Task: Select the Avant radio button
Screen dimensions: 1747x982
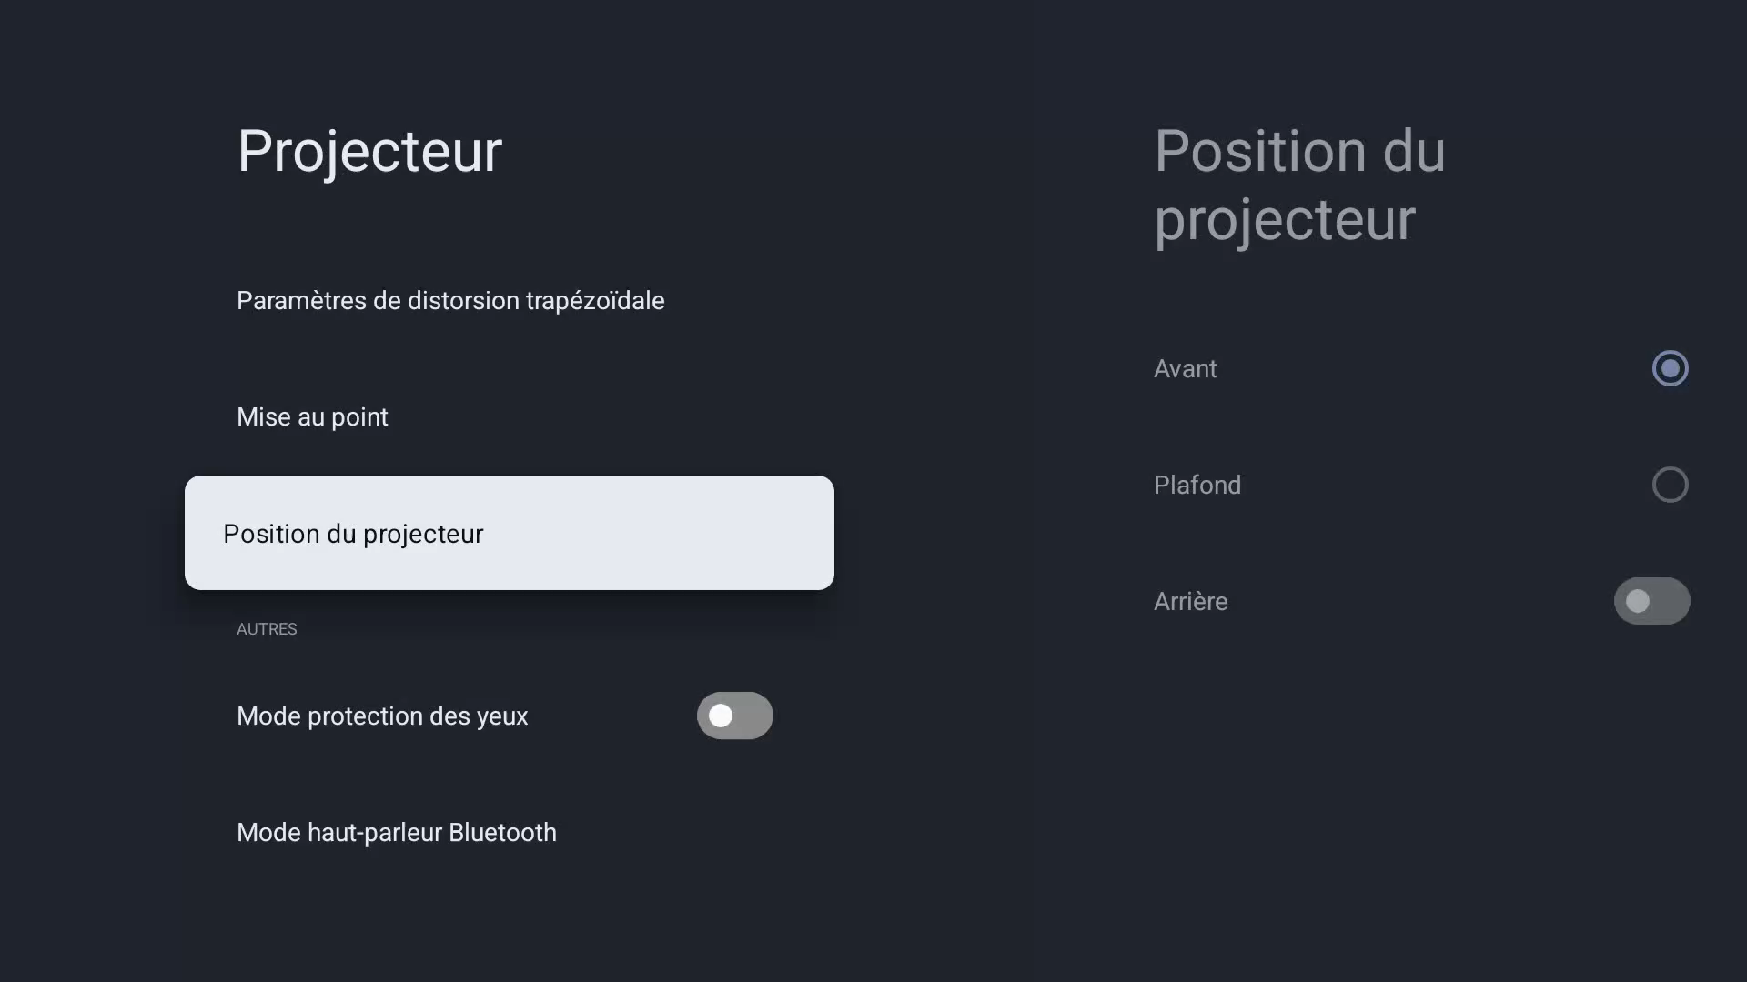Action: (1670, 368)
